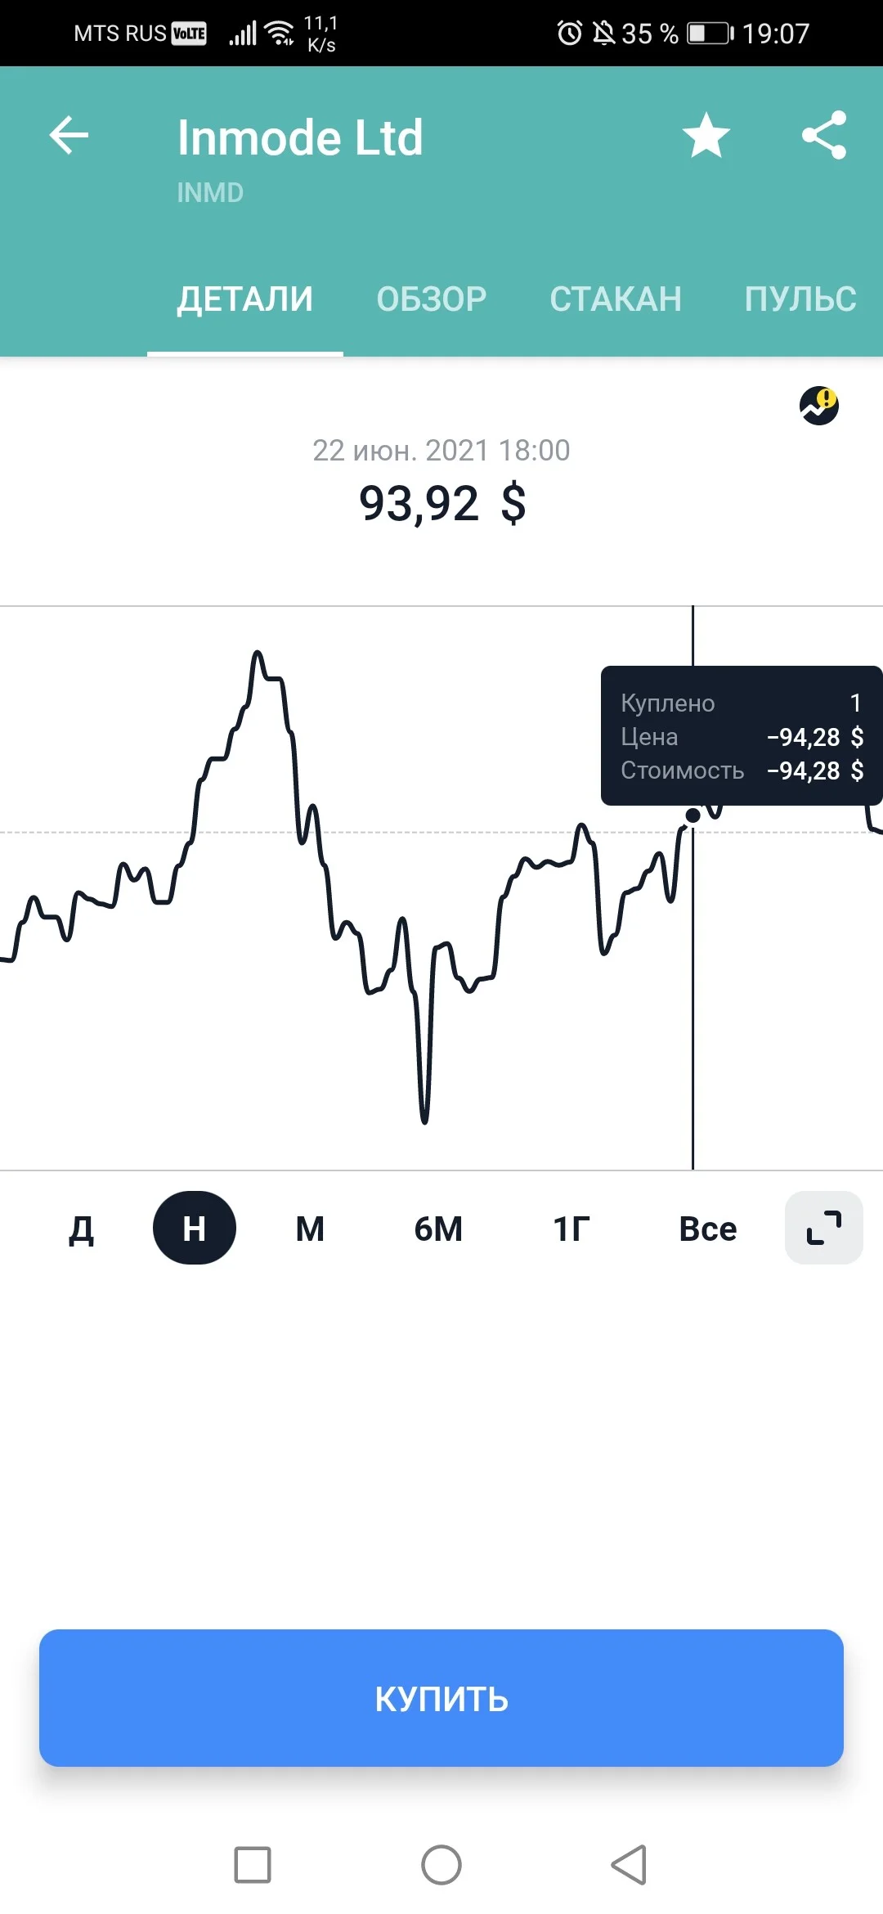Image resolution: width=883 pixels, height=1914 pixels.
Task: Select the Н week period
Action: [x=195, y=1228]
